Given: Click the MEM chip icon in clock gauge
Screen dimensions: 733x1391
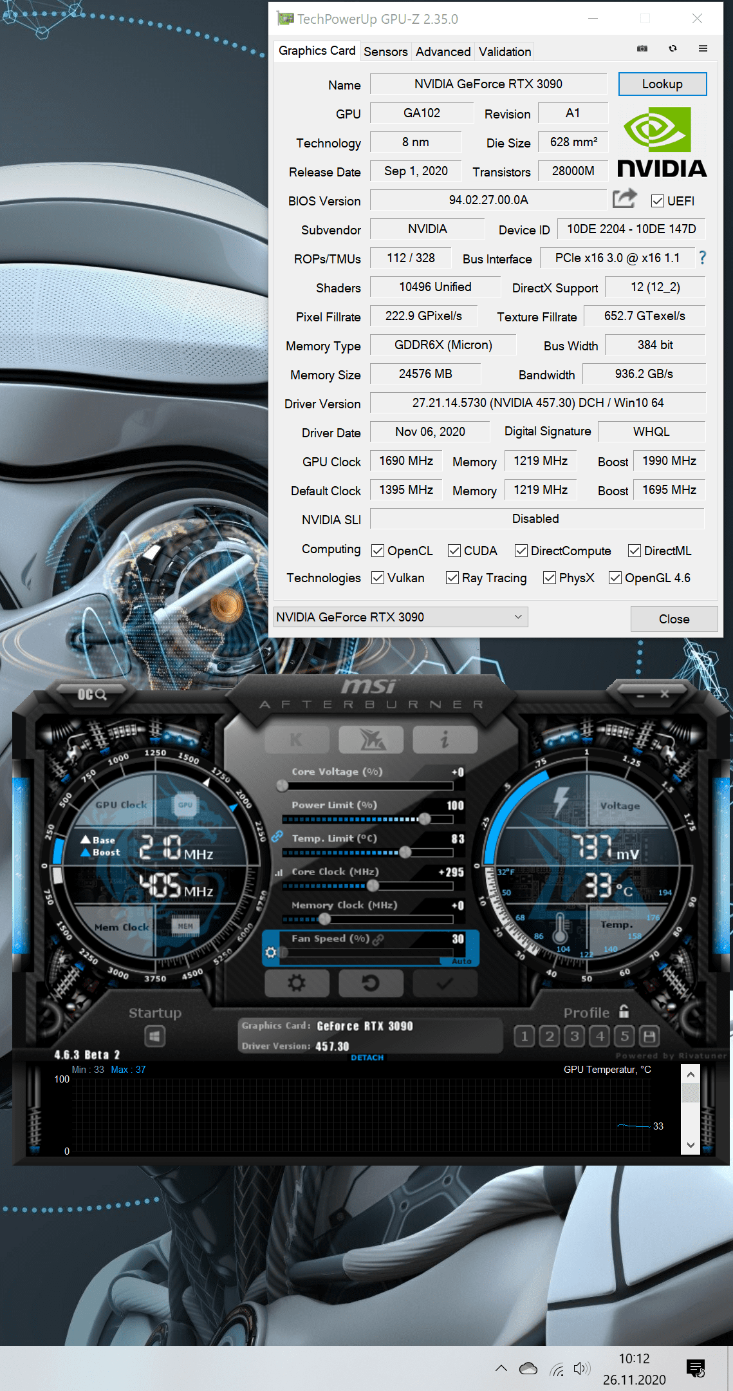Looking at the screenshot, I should (x=185, y=925).
